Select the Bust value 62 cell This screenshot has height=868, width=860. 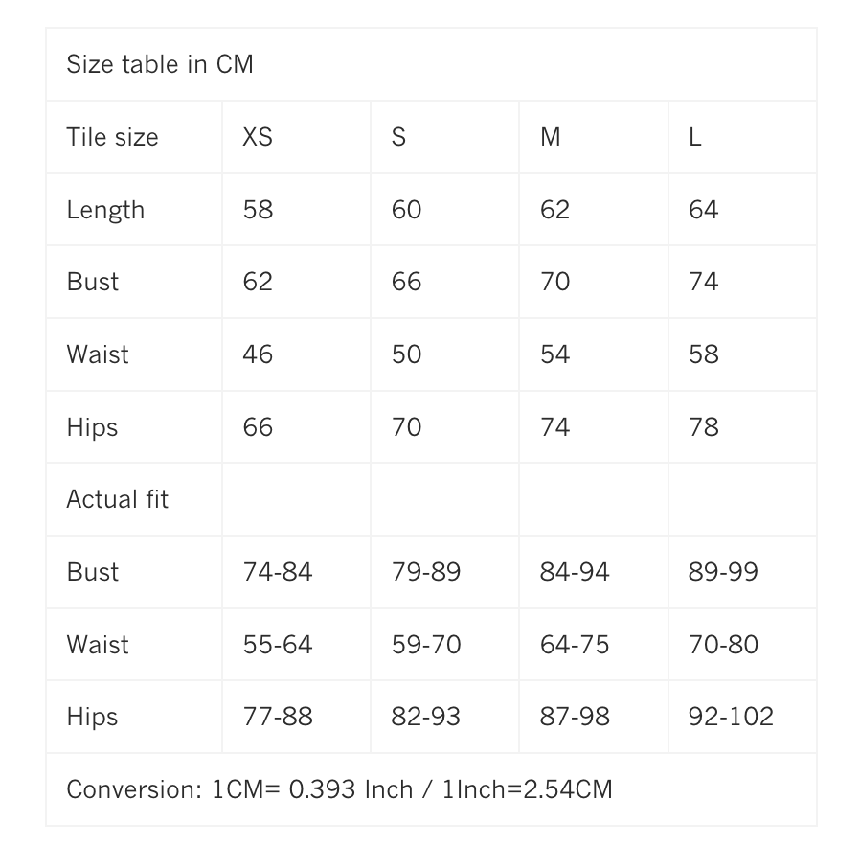click(258, 282)
